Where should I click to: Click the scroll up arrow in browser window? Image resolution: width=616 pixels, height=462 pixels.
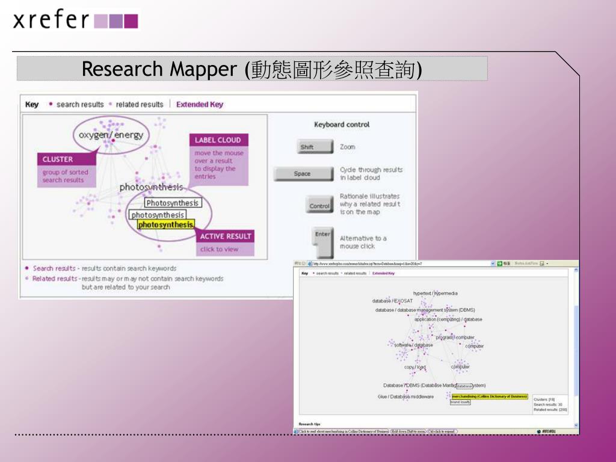click(x=576, y=270)
